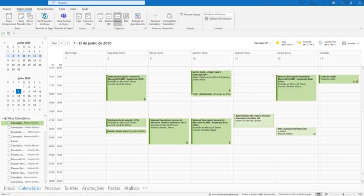The image size is (364, 196).
Task: Open Apresentação MS Teams event Thursday
Action: pos(254,120)
